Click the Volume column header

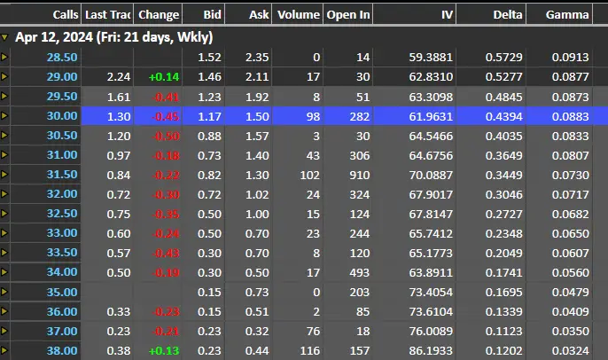pyautogui.click(x=298, y=15)
